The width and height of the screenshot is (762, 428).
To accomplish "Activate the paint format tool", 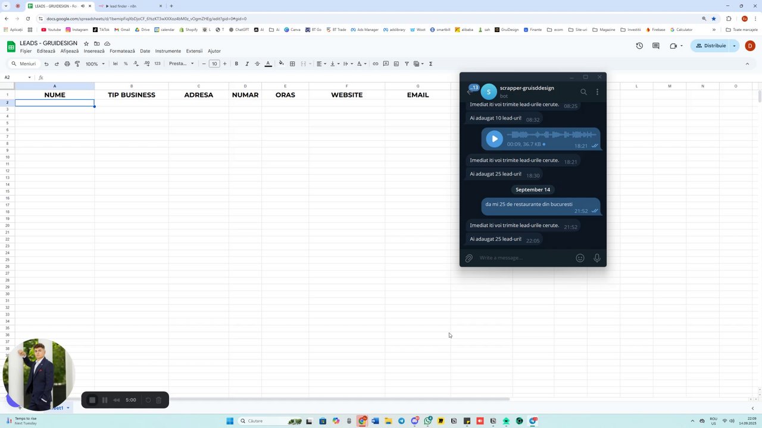I will (x=77, y=64).
